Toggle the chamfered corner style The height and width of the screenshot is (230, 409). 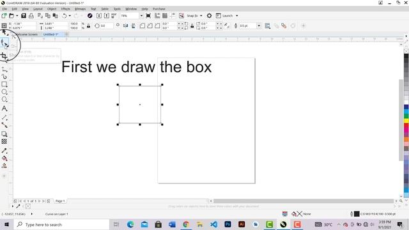[157, 26]
